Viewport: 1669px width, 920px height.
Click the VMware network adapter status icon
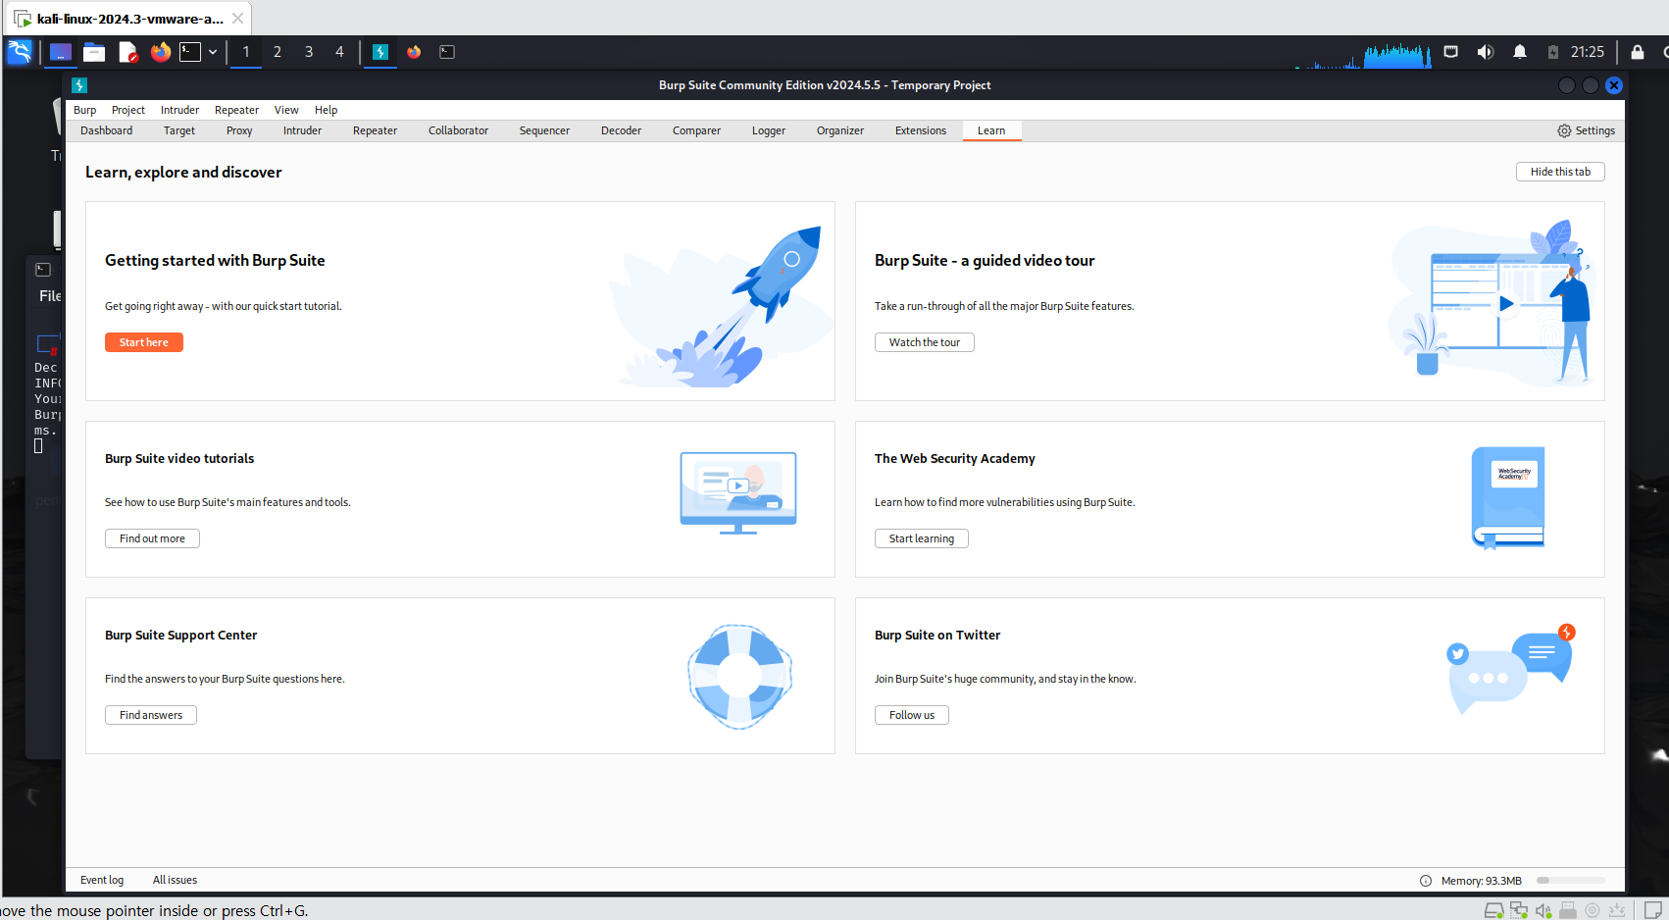1518,910
